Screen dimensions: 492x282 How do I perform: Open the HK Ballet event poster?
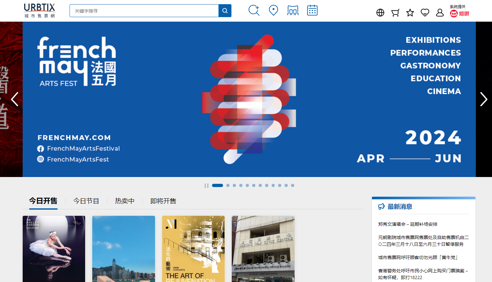pyautogui.click(x=54, y=249)
